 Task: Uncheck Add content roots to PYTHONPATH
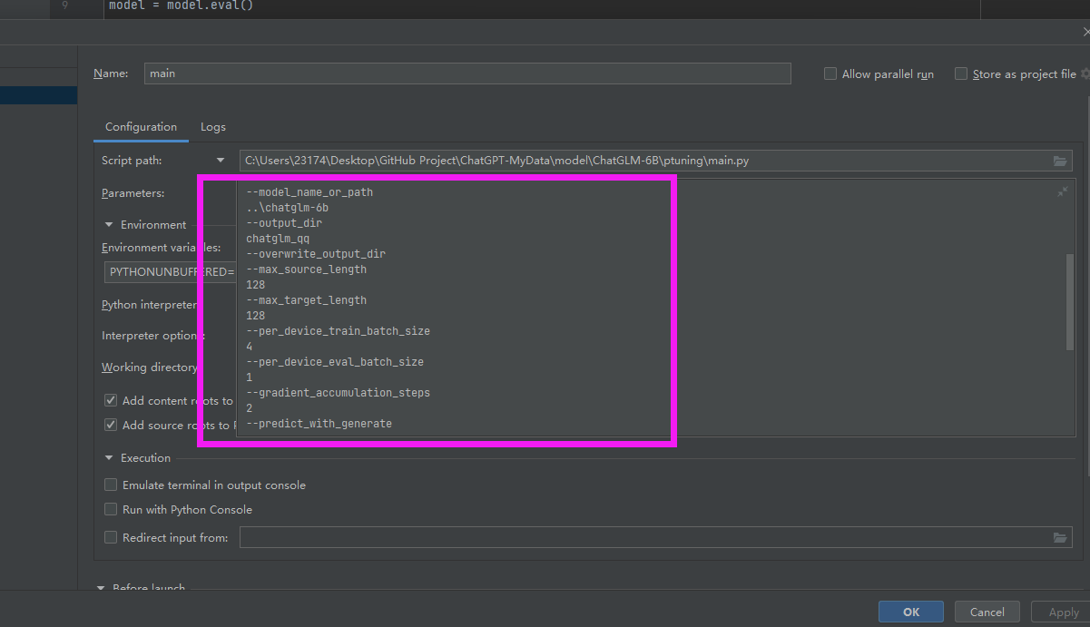coord(111,400)
